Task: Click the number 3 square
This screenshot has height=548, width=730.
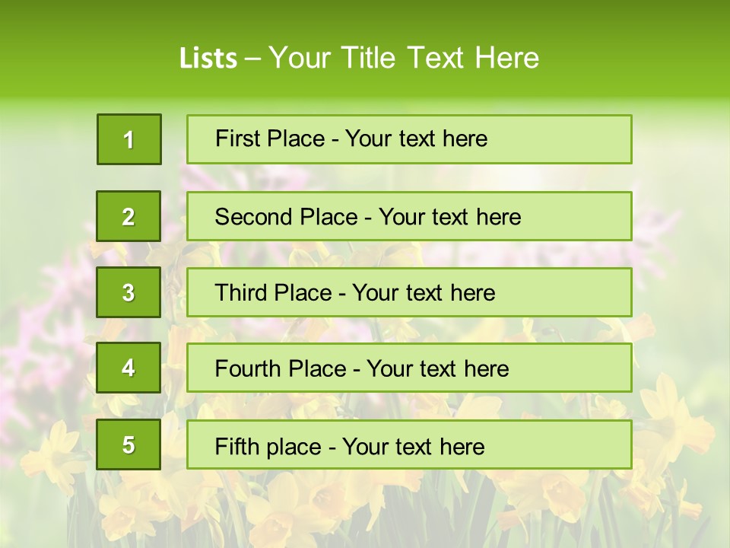Action: [x=129, y=292]
